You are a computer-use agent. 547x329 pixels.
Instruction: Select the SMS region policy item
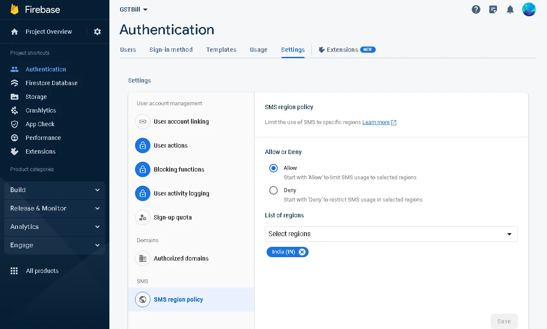coord(191,299)
